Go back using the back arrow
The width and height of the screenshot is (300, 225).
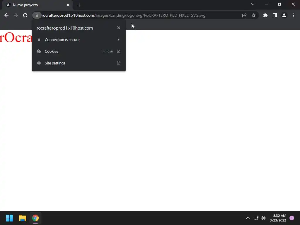click(6, 15)
